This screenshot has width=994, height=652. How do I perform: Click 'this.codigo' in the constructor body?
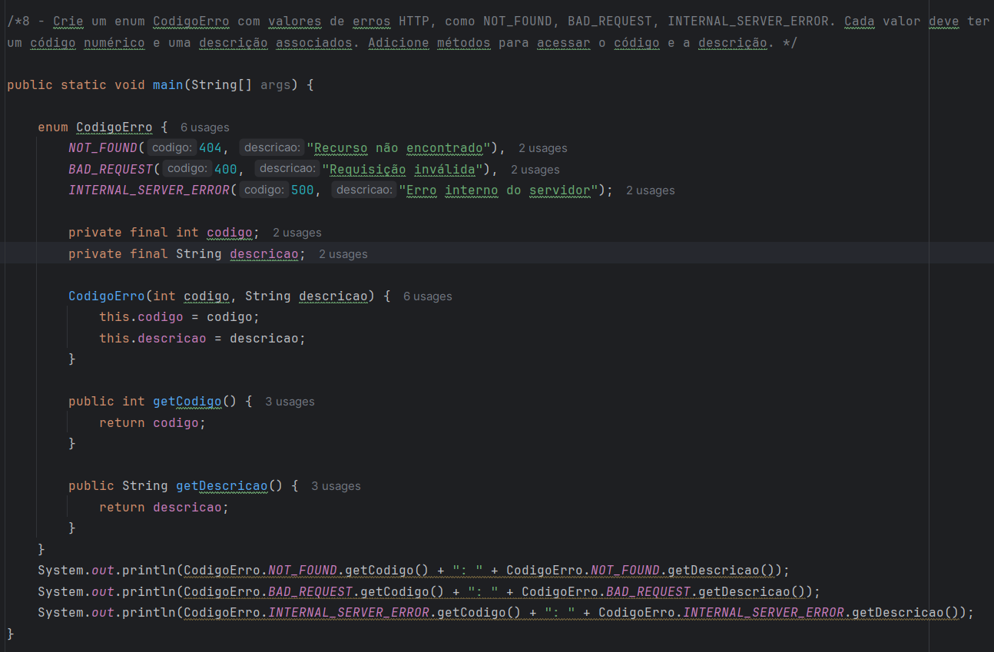point(141,317)
